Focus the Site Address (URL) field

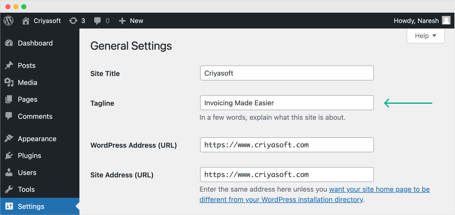click(x=287, y=175)
